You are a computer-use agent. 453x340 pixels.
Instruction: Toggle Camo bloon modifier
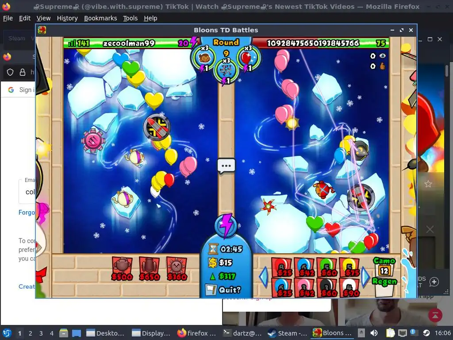tap(384, 267)
